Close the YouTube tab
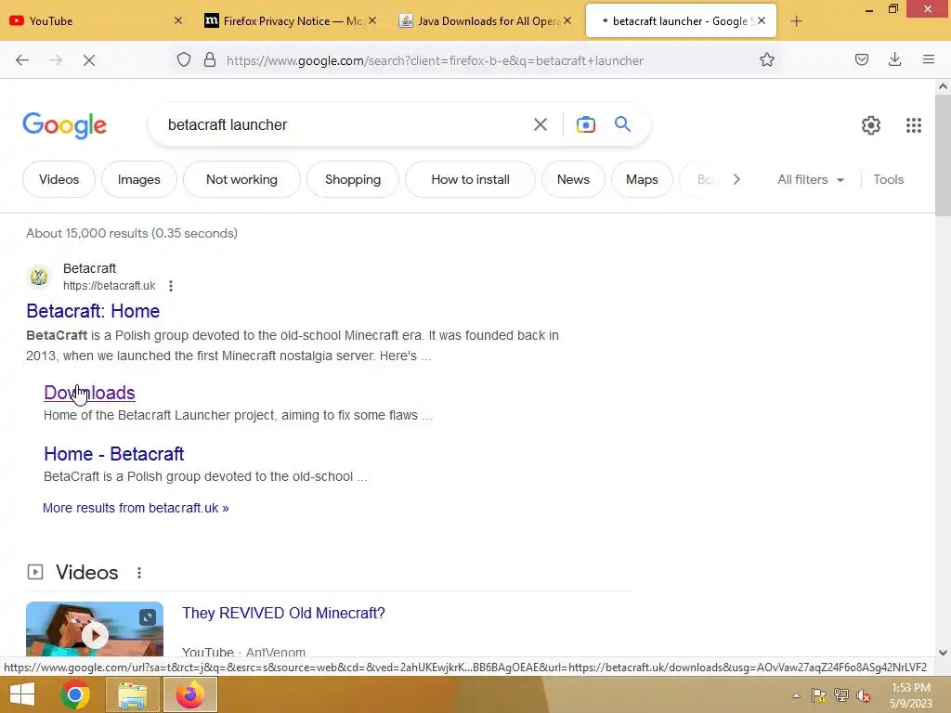Viewport: 951px width, 713px height. [177, 20]
